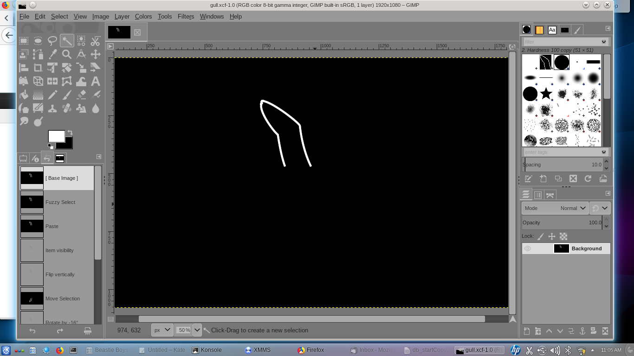Screen dimensions: 634x356
Task: Switch to the Patterns tab
Action: pyautogui.click(x=539, y=30)
